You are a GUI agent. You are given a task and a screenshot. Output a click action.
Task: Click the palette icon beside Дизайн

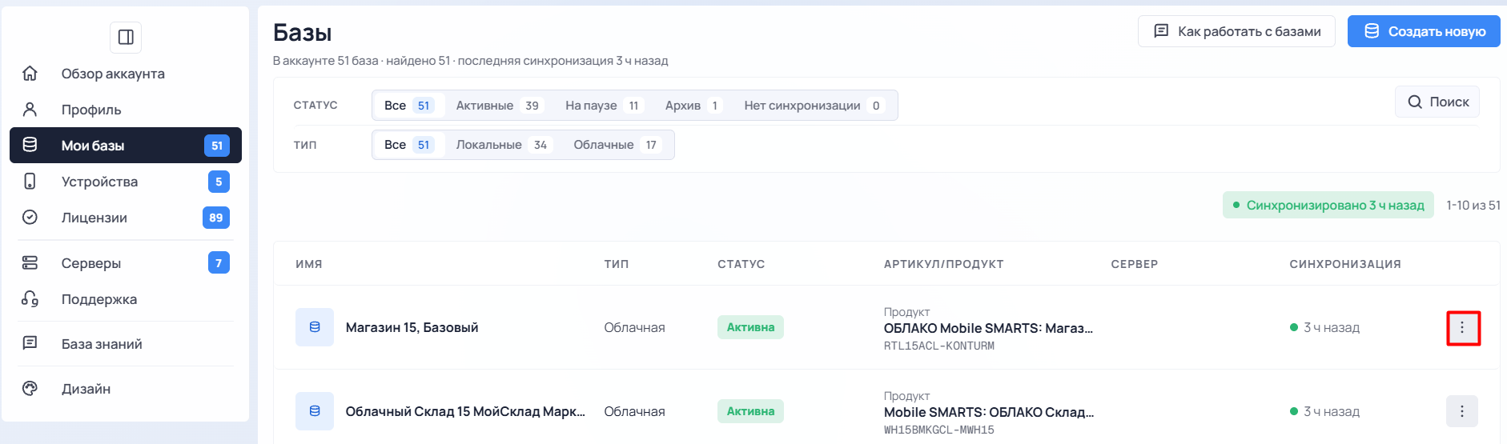30,389
